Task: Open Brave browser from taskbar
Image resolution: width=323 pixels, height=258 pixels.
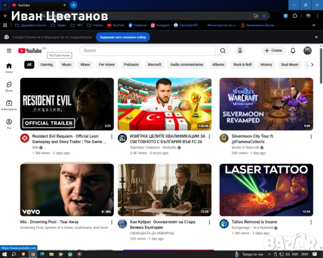Action: 23,254
